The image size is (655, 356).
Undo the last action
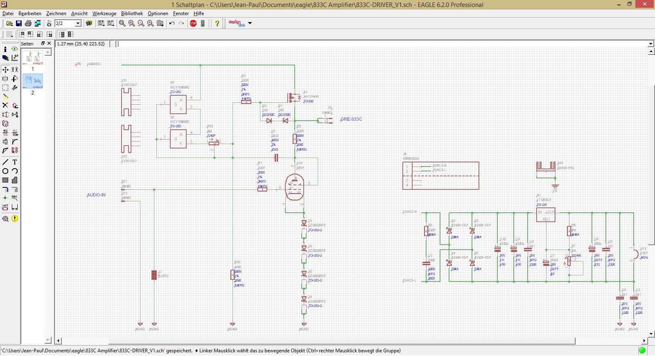point(172,23)
